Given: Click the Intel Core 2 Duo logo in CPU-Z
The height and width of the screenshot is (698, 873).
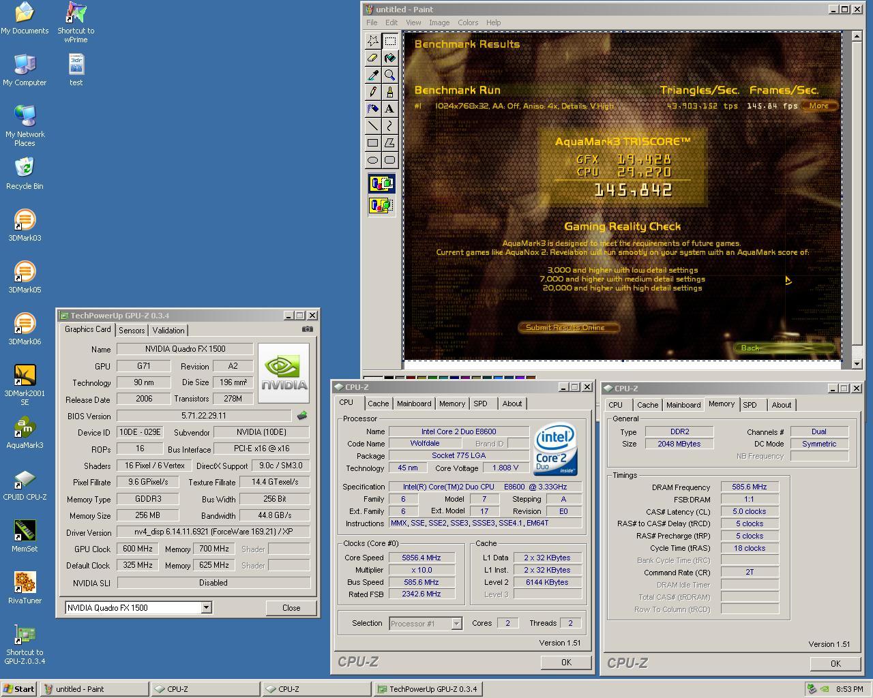Looking at the screenshot, I should click(556, 449).
